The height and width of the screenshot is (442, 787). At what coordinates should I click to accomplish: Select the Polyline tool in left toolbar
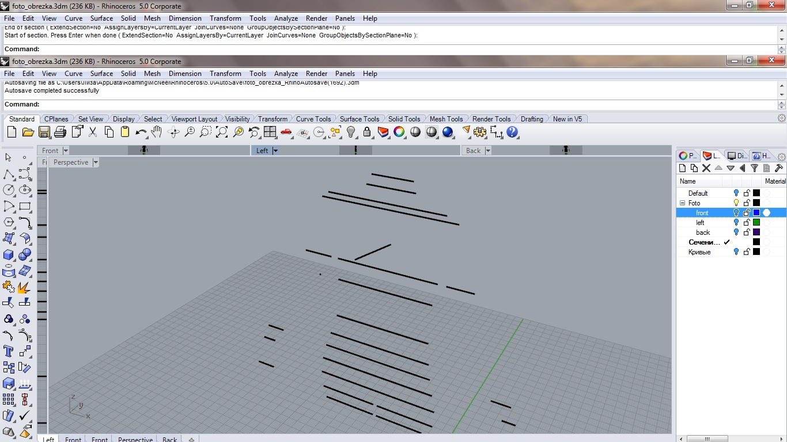pyautogui.click(x=9, y=174)
